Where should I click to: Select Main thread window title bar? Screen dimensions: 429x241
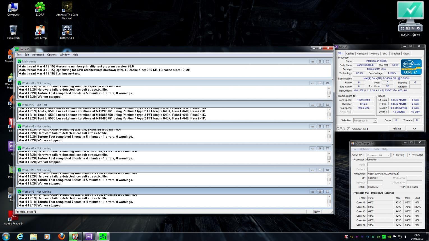(174, 61)
